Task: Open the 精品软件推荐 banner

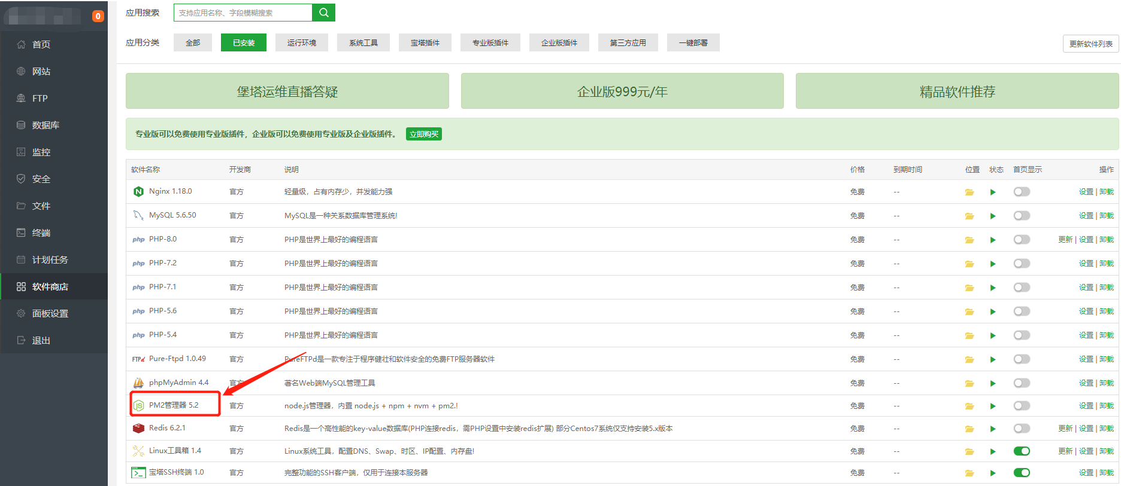Action: point(958,91)
